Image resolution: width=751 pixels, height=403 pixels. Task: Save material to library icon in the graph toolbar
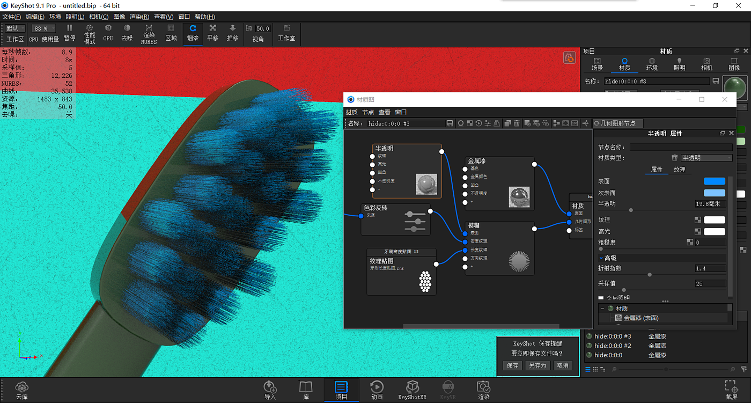[450, 123]
